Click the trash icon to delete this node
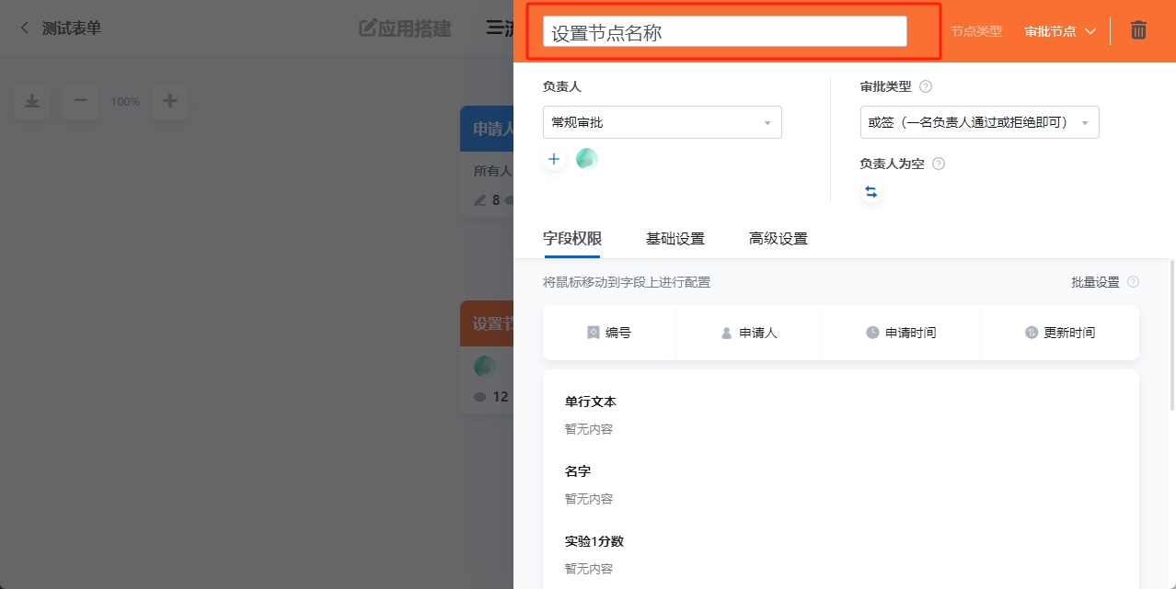The height and width of the screenshot is (589, 1176). click(1138, 29)
